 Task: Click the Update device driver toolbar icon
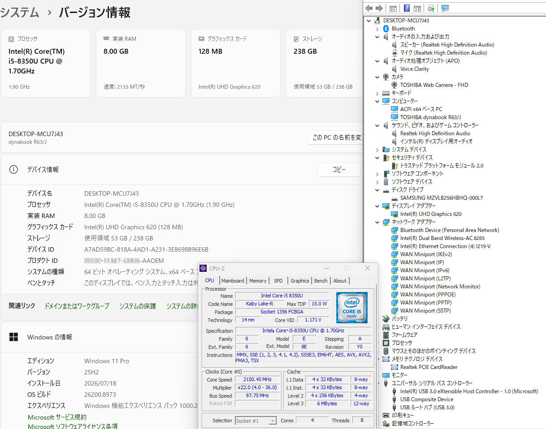(431, 8)
